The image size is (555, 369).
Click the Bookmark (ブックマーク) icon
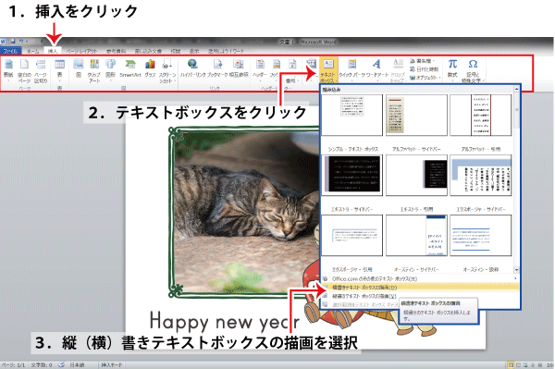coord(217,64)
